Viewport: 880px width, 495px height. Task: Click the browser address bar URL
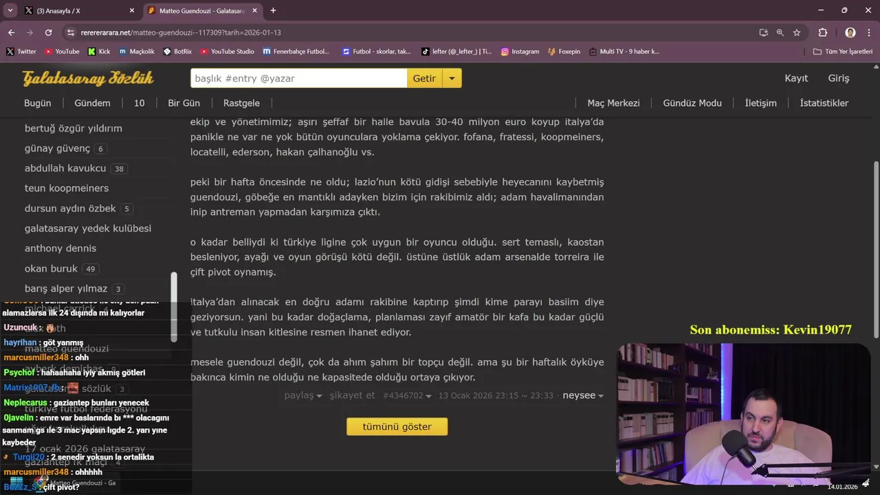pos(181,32)
